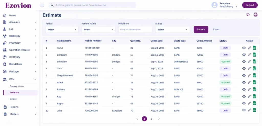
Task: View Raghu's estimate
Action: 244,103
